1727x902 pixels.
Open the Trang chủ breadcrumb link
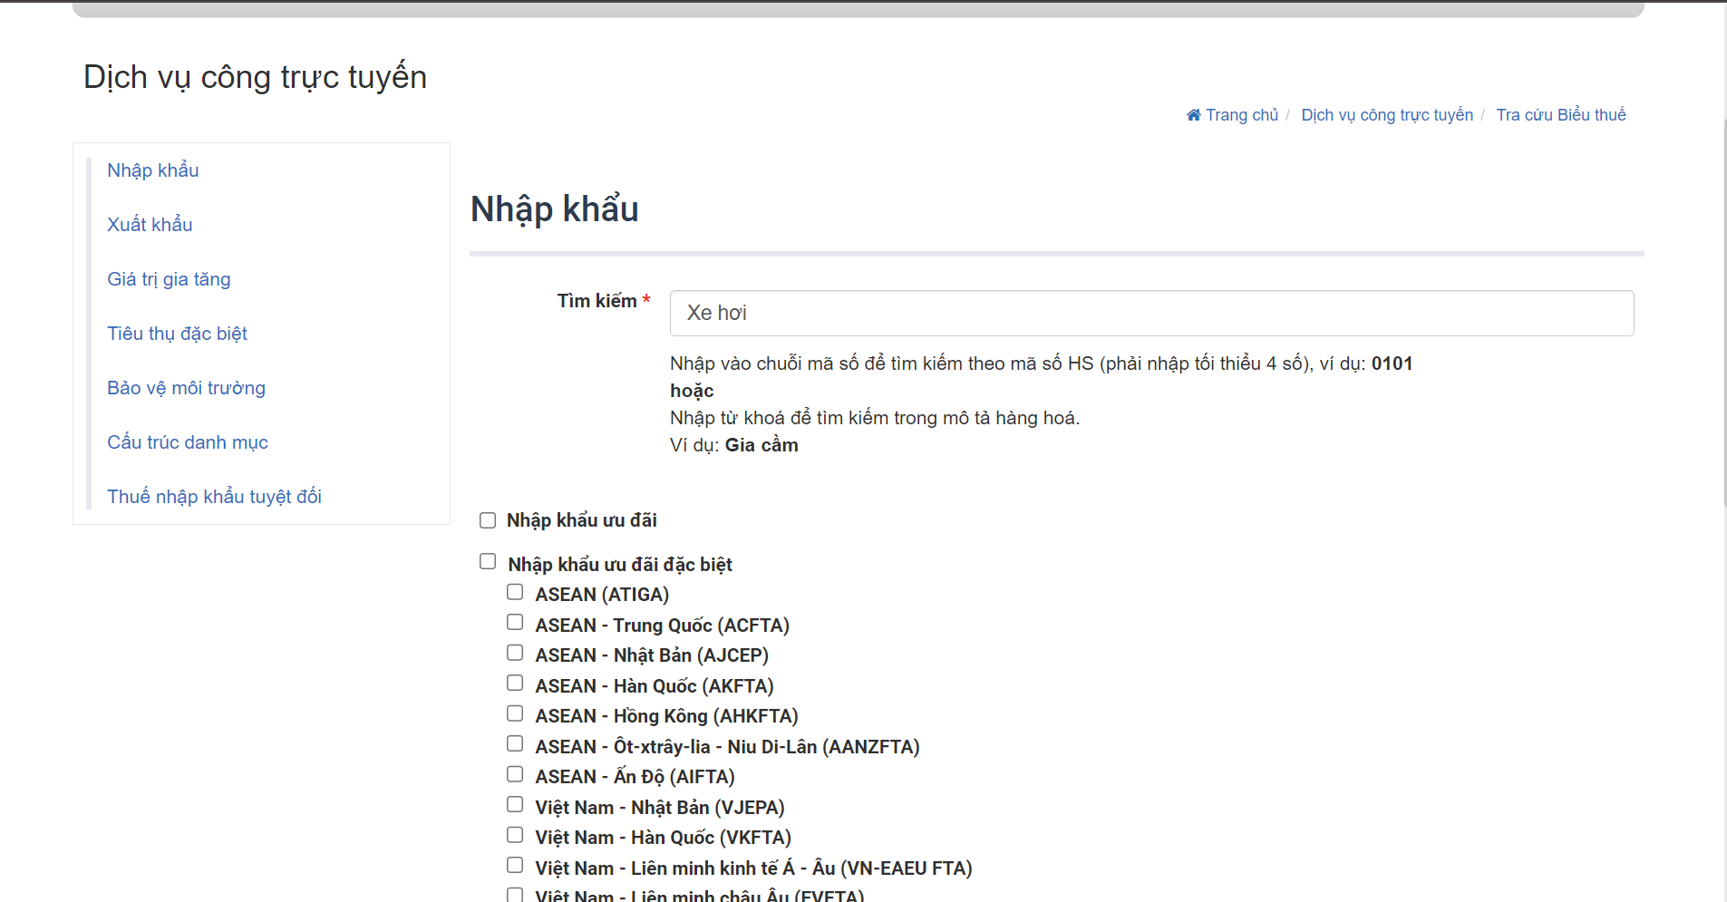(x=1241, y=115)
